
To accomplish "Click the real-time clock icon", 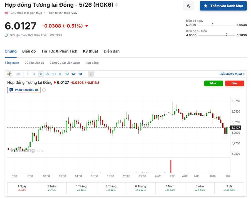I will pyautogui.click(x=6, y=35).
